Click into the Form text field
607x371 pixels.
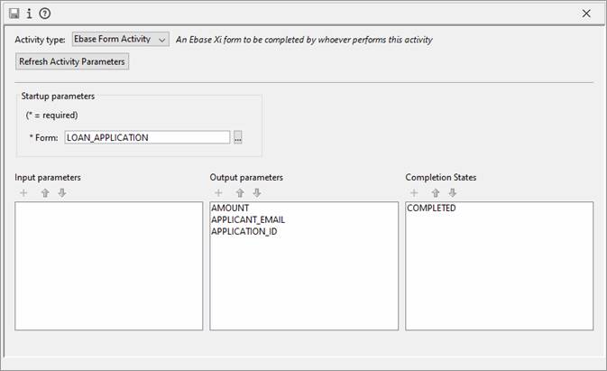(146, 137)
